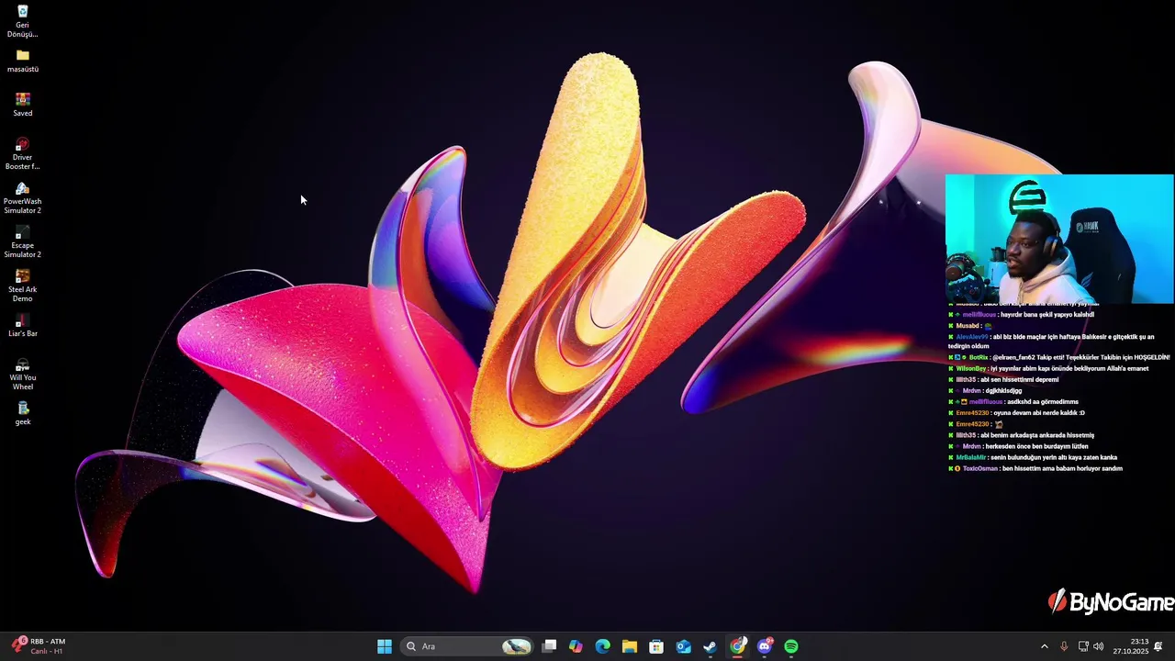Click Musabd's chat line under mellifluous
Screen dimensions: 1175x661
(x=970, y=326)
